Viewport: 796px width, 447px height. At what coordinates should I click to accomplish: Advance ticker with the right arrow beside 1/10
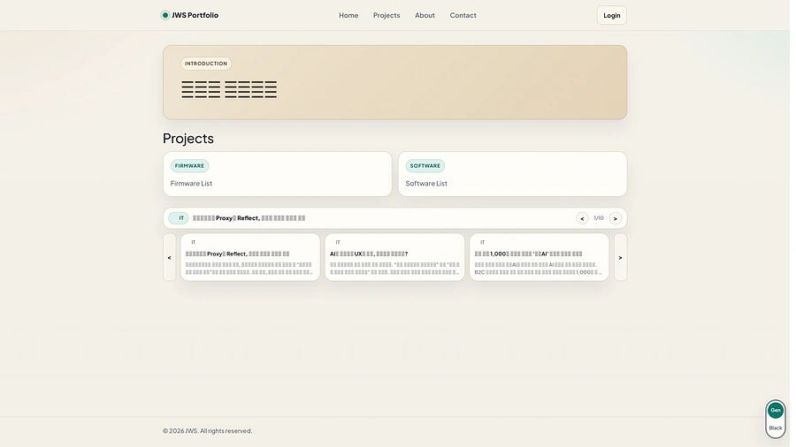click(x=616, y=218)
